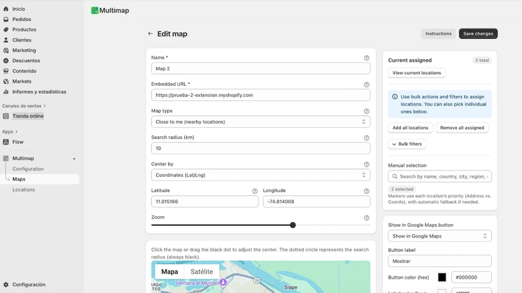Click the Multimap app icon in sidebar

pos(6,158)
